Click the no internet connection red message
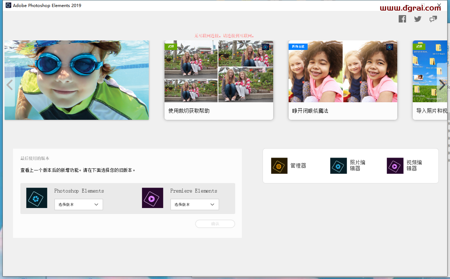The width and height of the screenshot is (450, 279). pos(224,36)
